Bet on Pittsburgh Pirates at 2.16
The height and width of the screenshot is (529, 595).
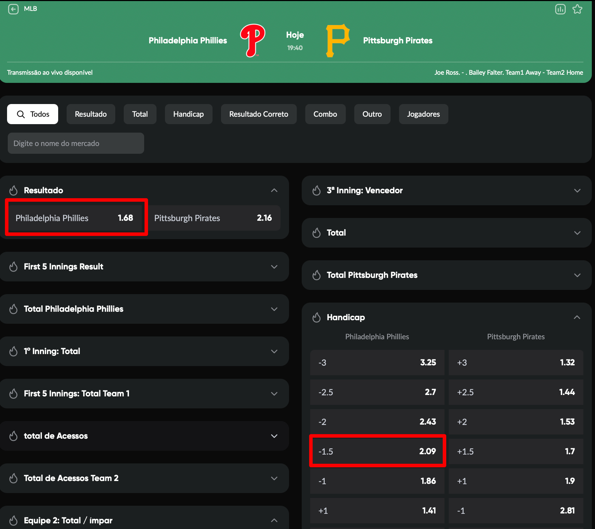tap(213, 218)
